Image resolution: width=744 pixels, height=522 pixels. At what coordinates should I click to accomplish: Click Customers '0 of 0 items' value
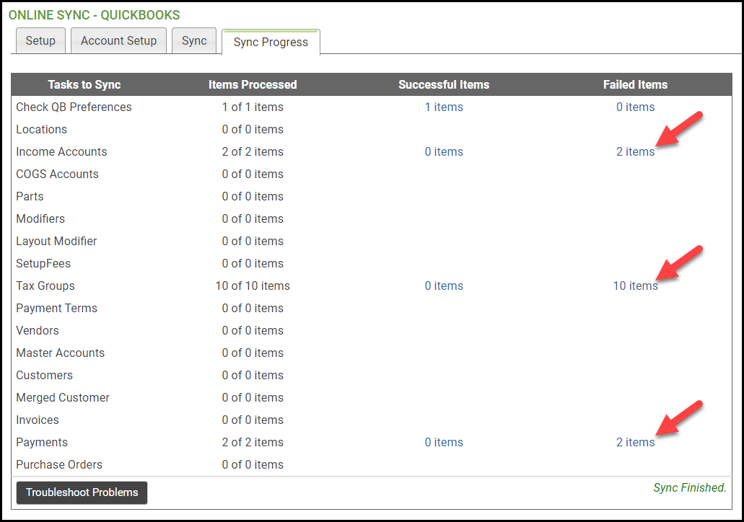253,375
